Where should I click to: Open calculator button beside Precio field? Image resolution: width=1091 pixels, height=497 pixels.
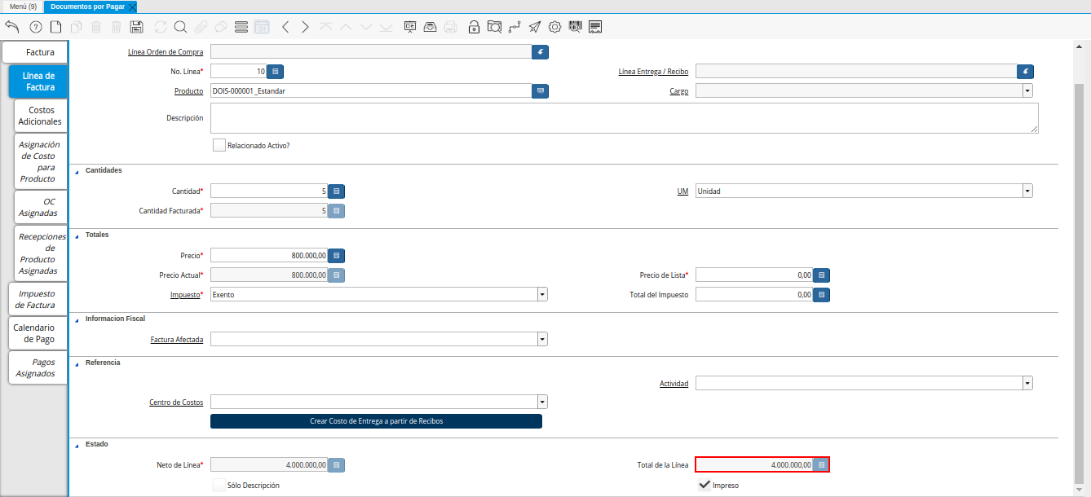pos(337,255)
